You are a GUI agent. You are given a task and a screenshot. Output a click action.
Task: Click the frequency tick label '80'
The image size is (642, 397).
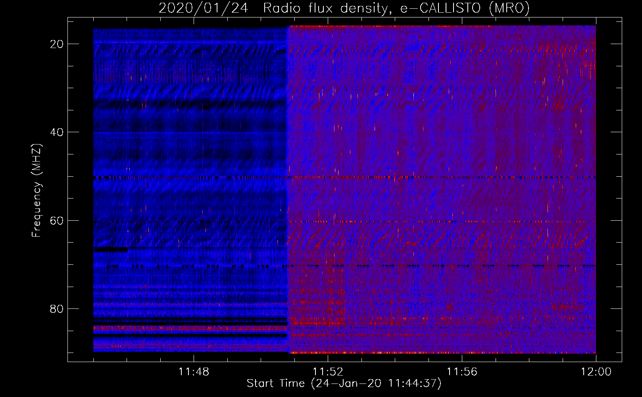point(57,309)
